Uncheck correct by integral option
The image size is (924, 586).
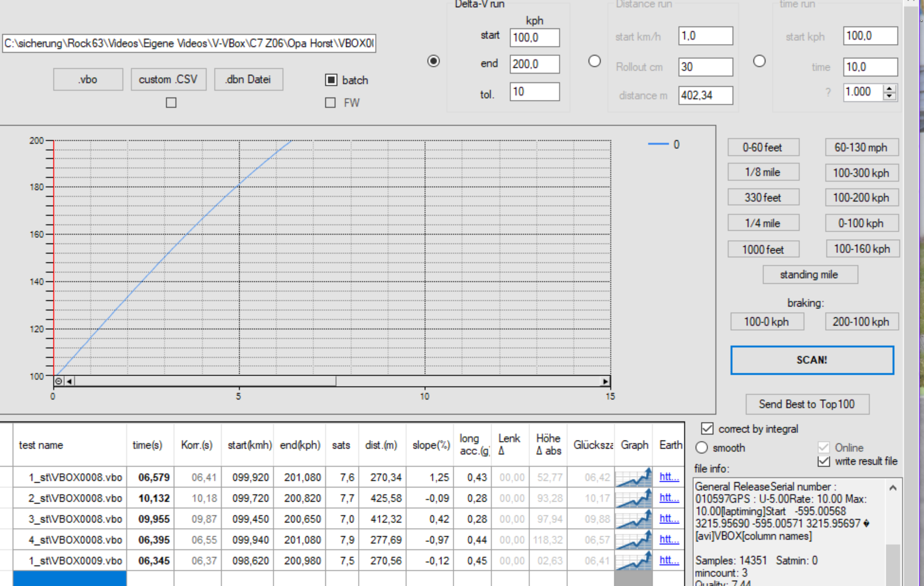pos(707,429)
